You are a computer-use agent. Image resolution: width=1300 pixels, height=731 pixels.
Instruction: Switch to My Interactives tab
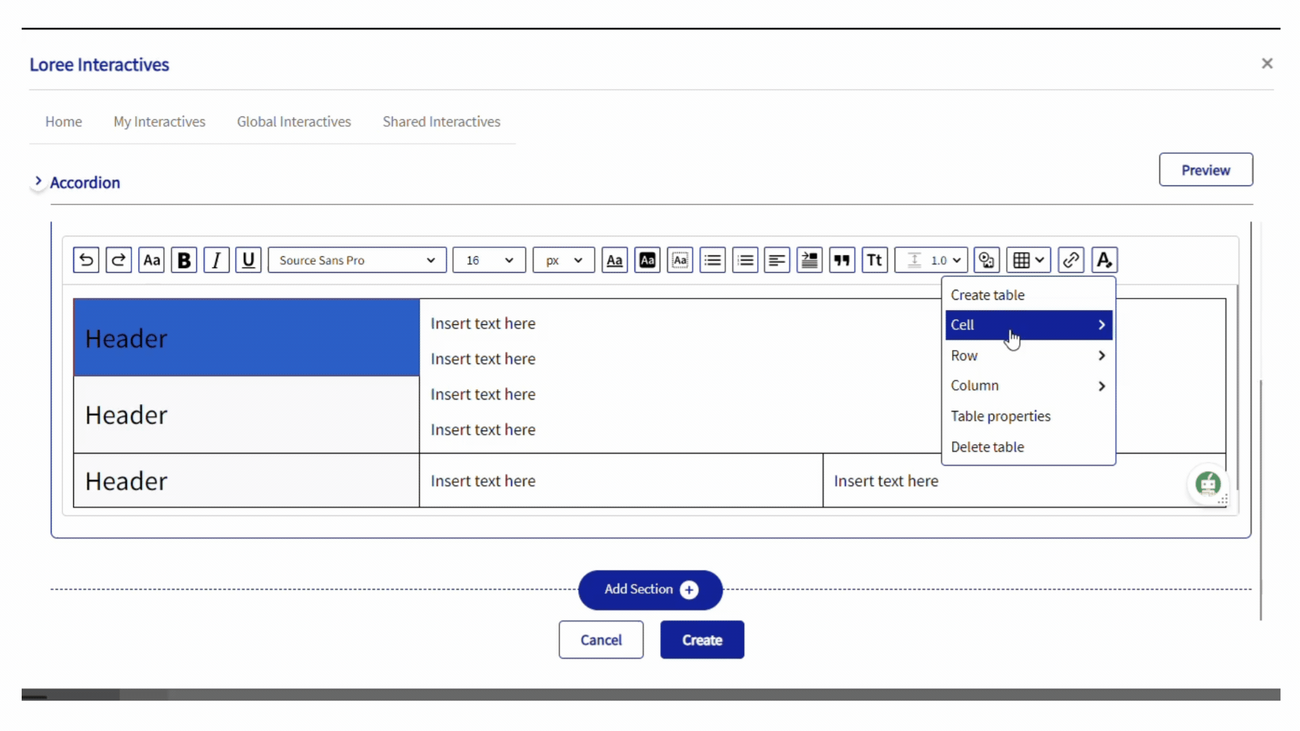point(159,122)
